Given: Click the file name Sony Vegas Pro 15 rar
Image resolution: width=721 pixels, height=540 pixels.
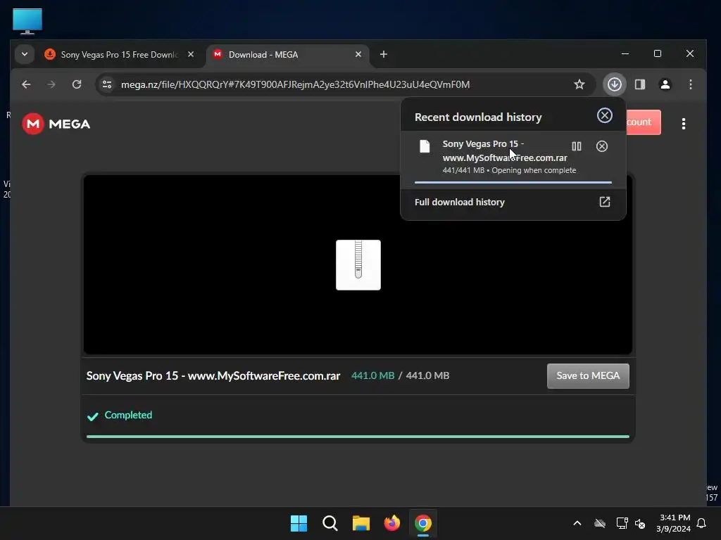Looking at the screenshot, I should click(x=213, y=376).
